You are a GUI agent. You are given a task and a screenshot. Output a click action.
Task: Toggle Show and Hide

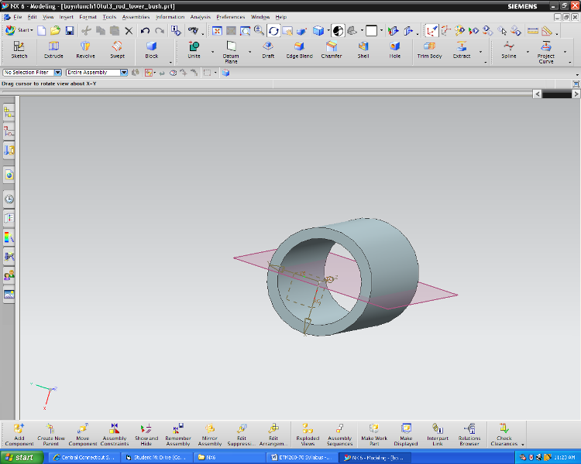click(146, 433)
